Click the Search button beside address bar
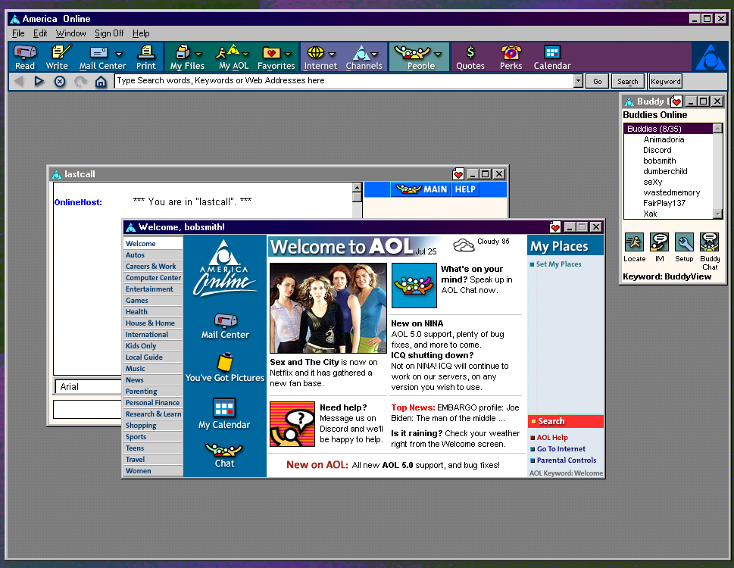Viewport: 734px width, 568px height. tap(628, 81)
